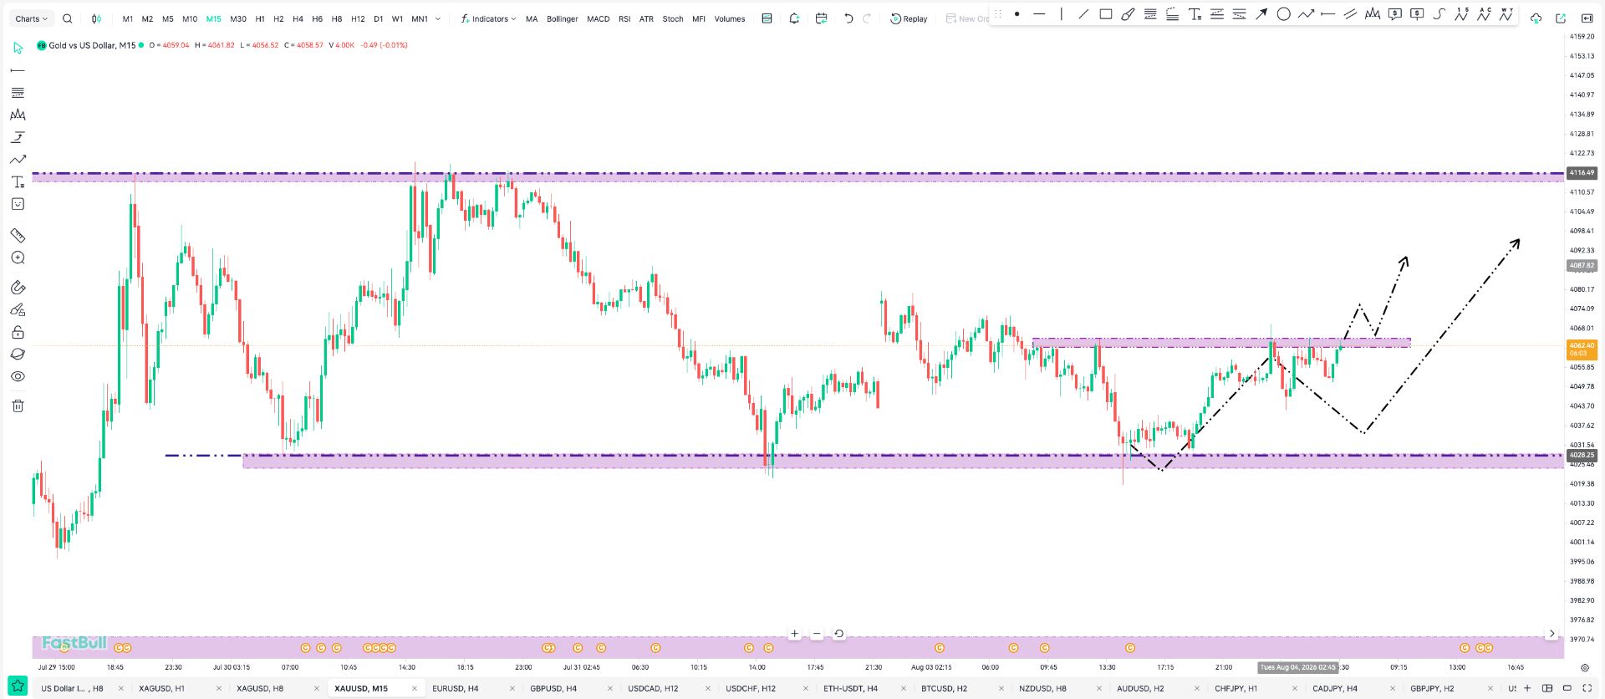This screenshot has width=1605, height=699.
Task: Toggle the Bollinger indicator
Action: pyautogui.click(x=562, y=18)
